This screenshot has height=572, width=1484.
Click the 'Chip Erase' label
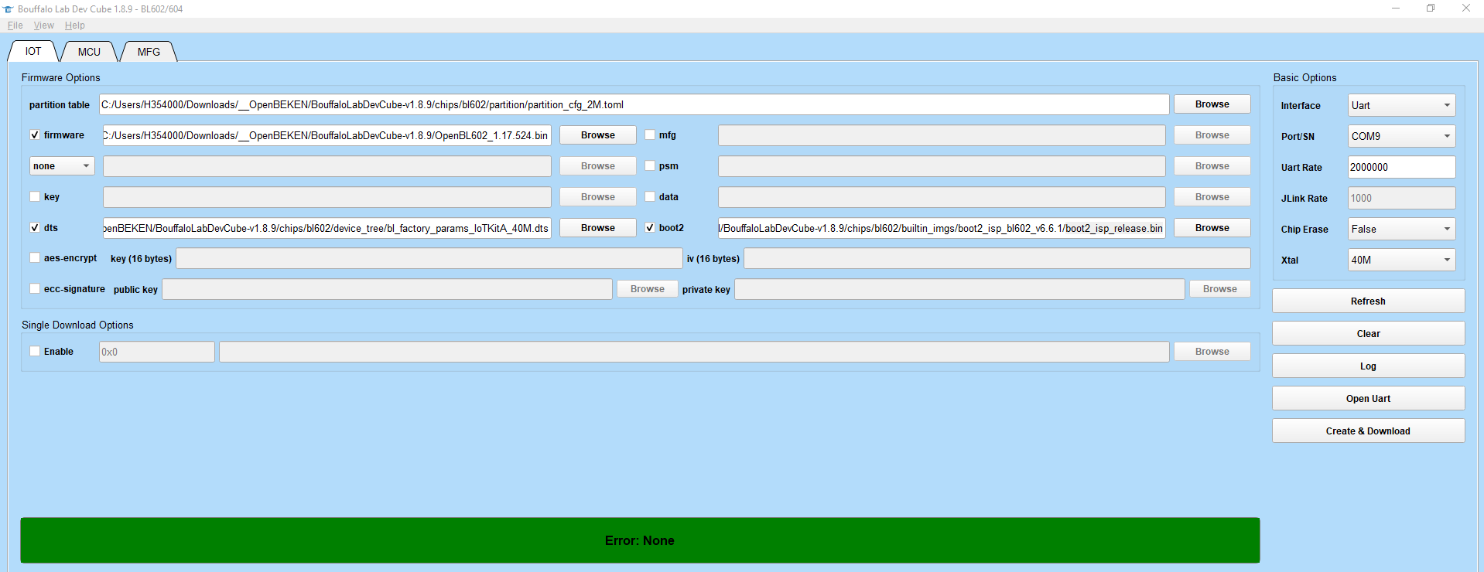[x=1304, y=230]
